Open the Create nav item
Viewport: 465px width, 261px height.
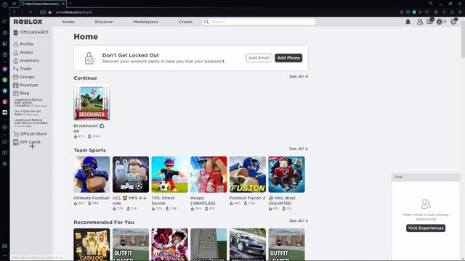tap(186, 22)
